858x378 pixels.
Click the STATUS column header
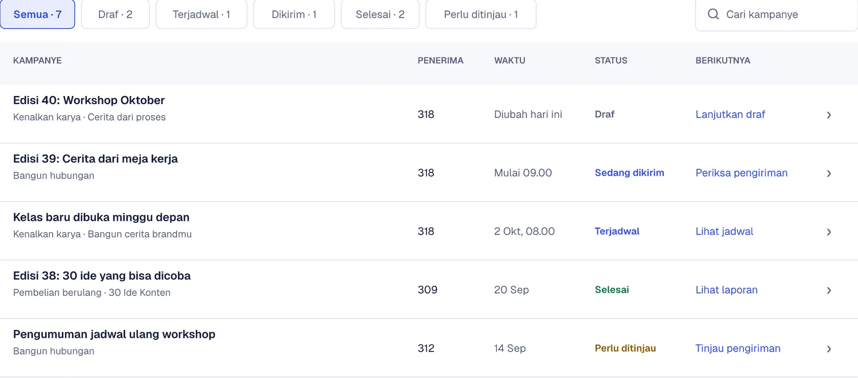point(611,61)
